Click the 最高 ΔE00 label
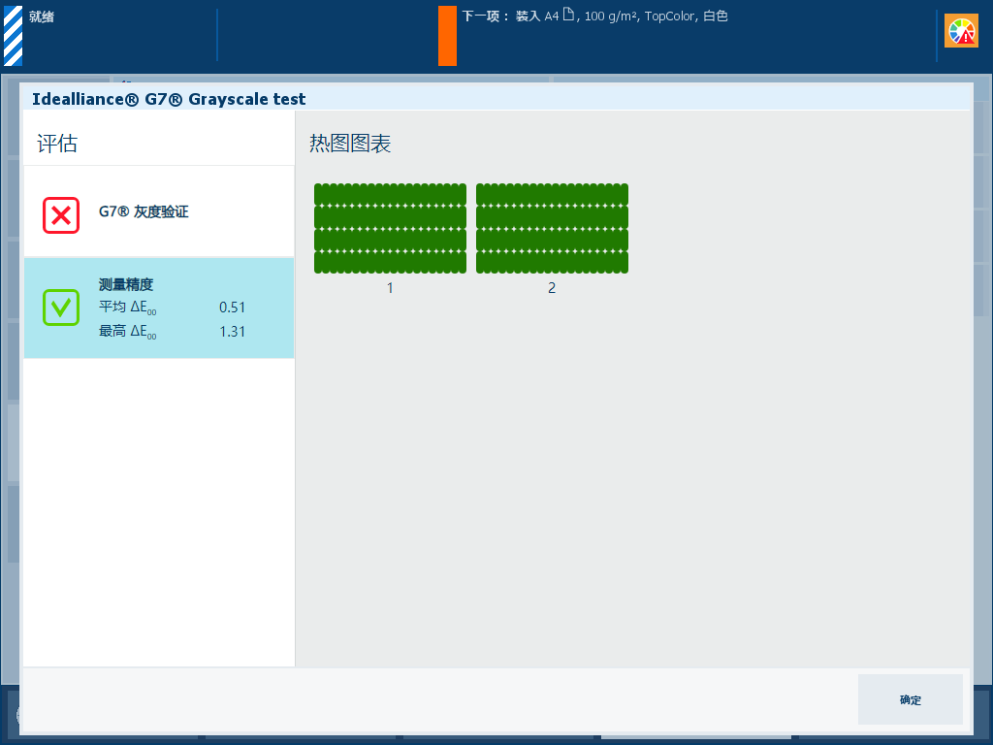The height and width of the screenshot is (745, 993). tap(127, 332)
